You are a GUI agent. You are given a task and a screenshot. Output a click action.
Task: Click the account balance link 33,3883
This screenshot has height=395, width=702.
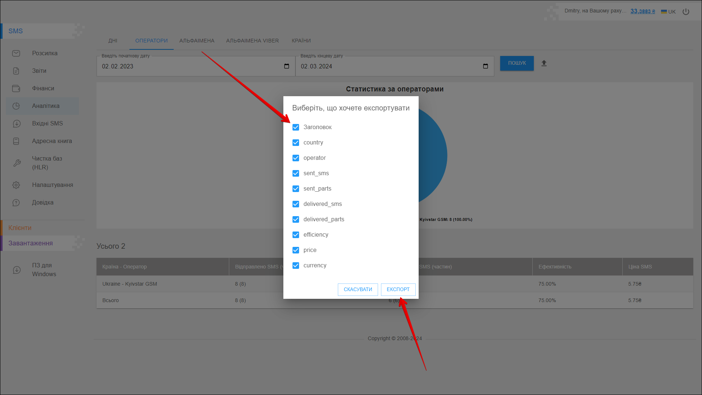(x=642, y=11)
